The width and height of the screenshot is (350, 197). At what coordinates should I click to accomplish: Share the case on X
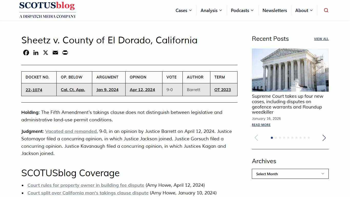click(x=45, y=53)
